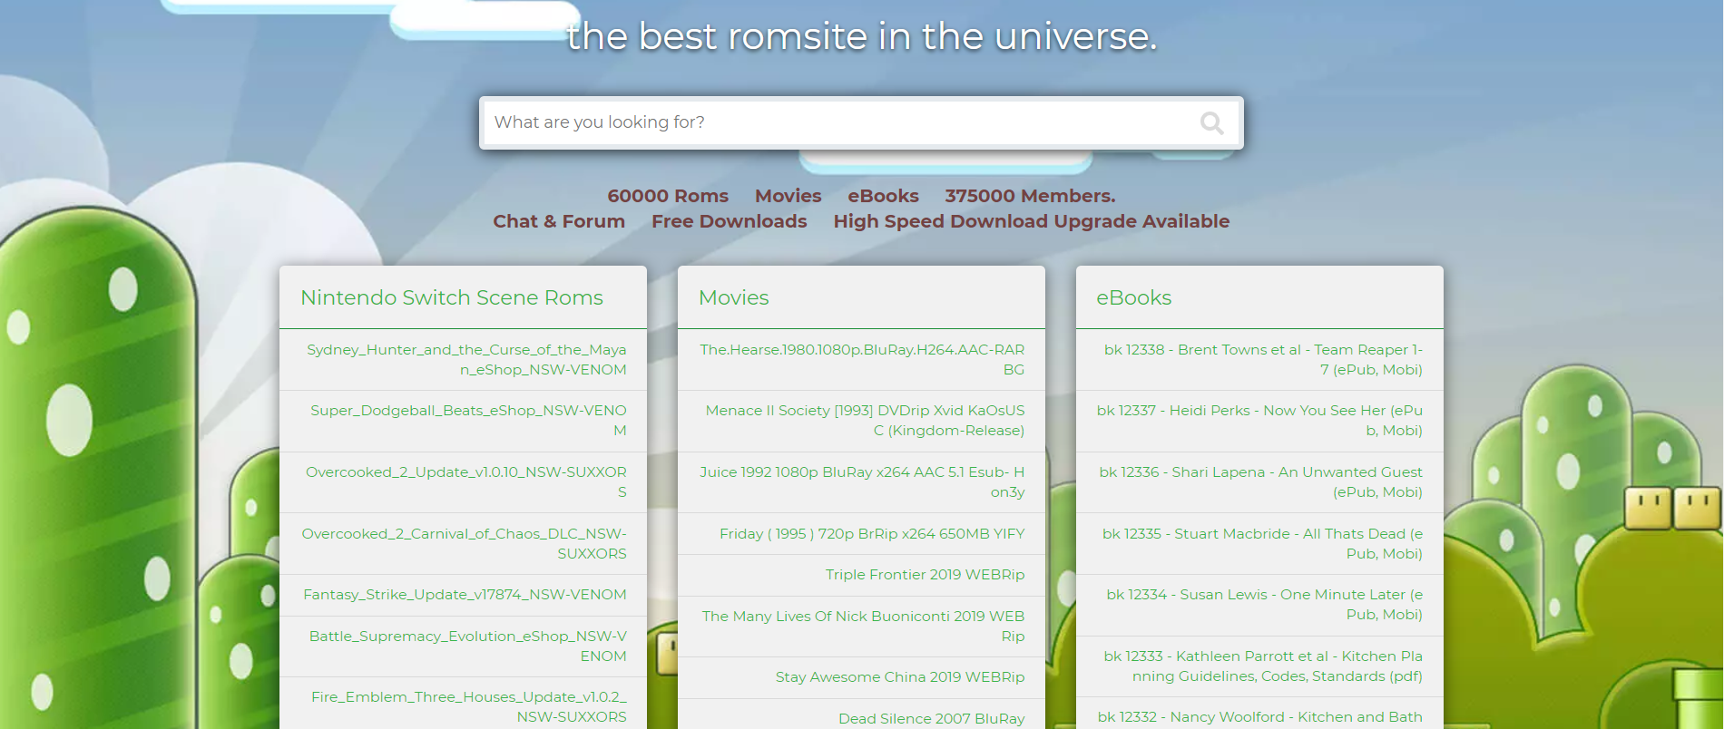Open the 'Movies' panel heading
Image resolution: width=1724 pixels, height=729 pixels.
(733, 297)
